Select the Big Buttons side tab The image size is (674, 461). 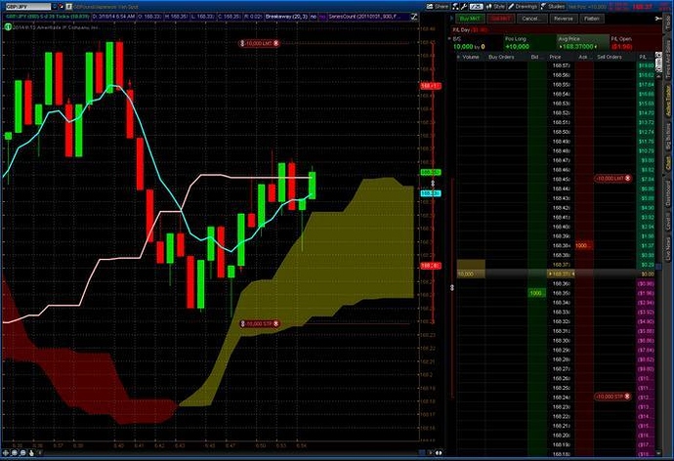point(668,137)
